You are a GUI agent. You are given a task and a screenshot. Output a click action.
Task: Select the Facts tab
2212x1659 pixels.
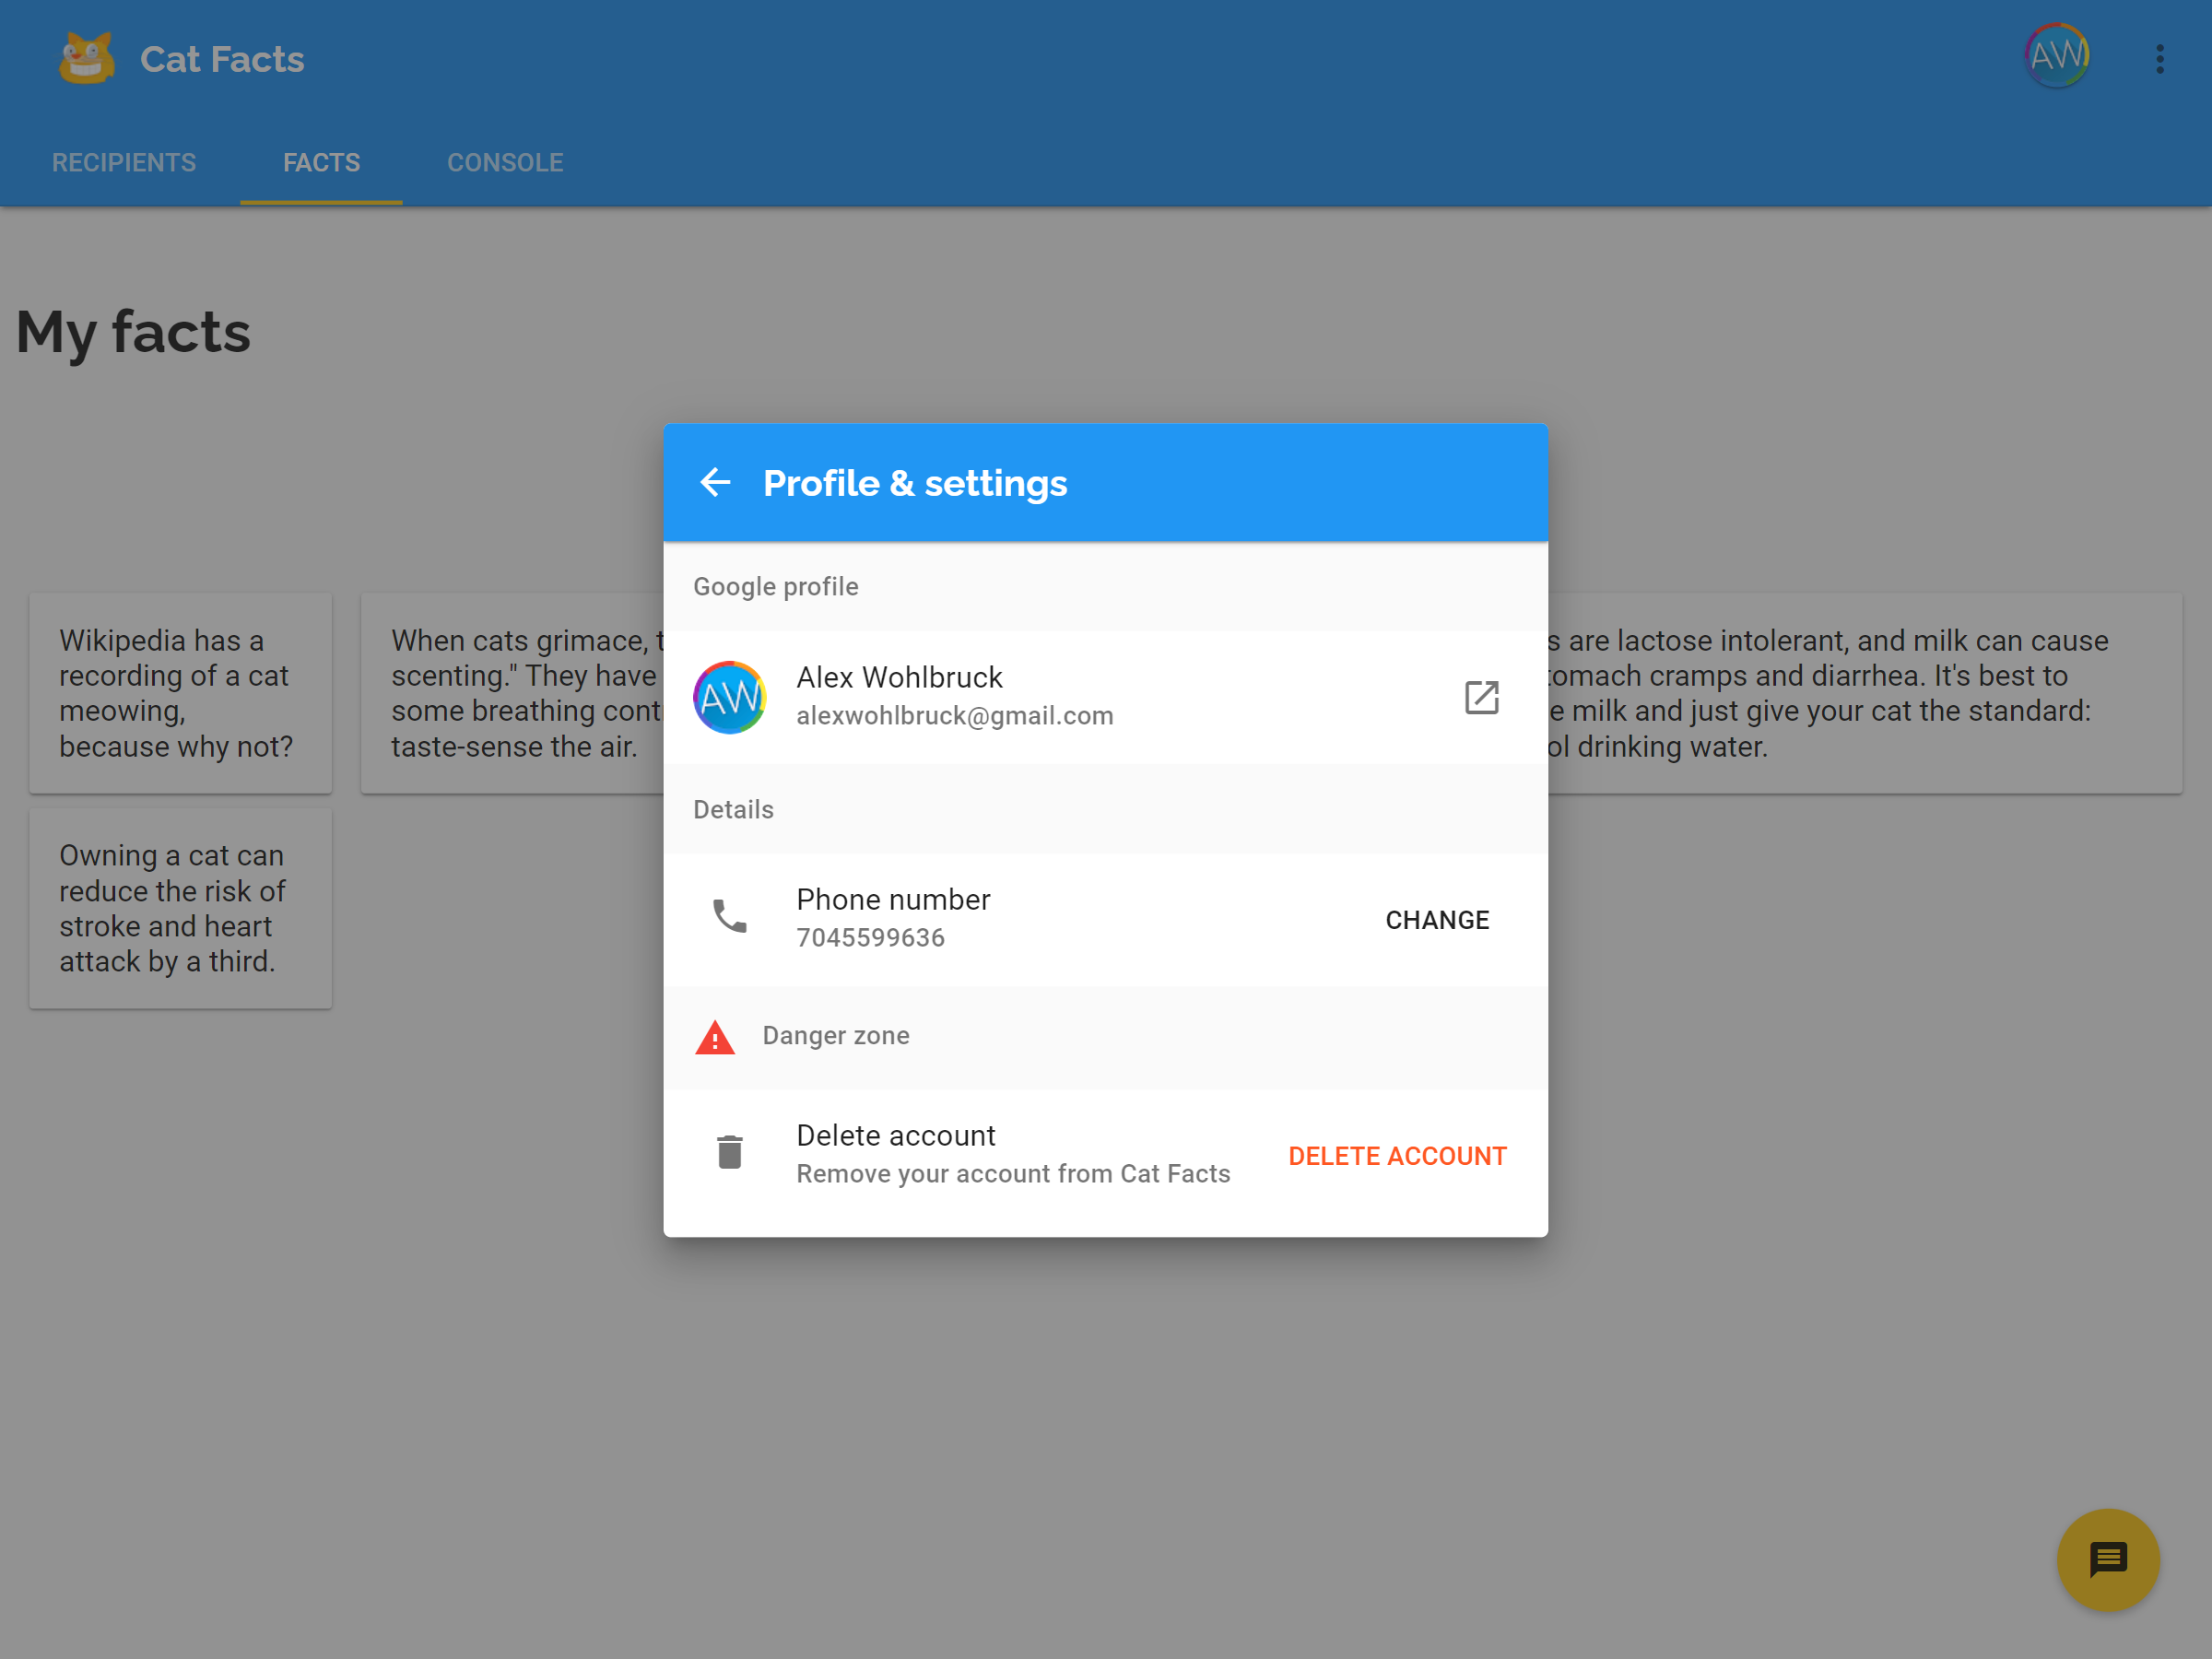tap(321, 163)
